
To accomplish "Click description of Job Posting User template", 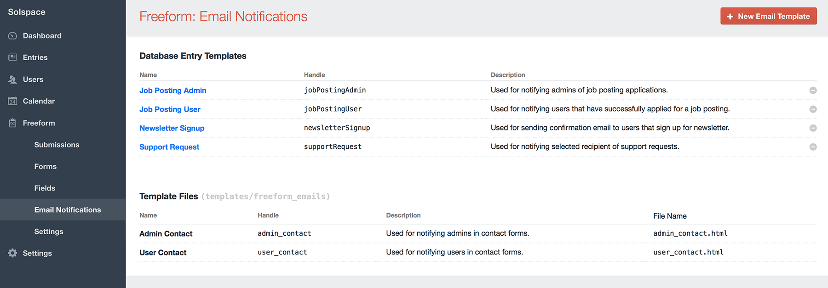I will click(x=610, y=109).
